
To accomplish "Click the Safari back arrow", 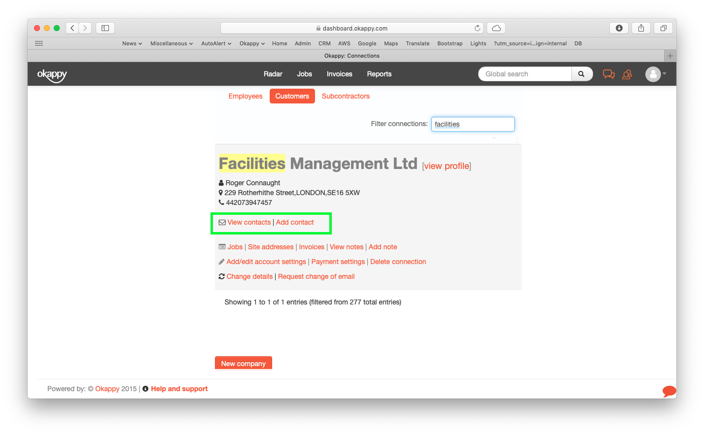I will 72,28.
